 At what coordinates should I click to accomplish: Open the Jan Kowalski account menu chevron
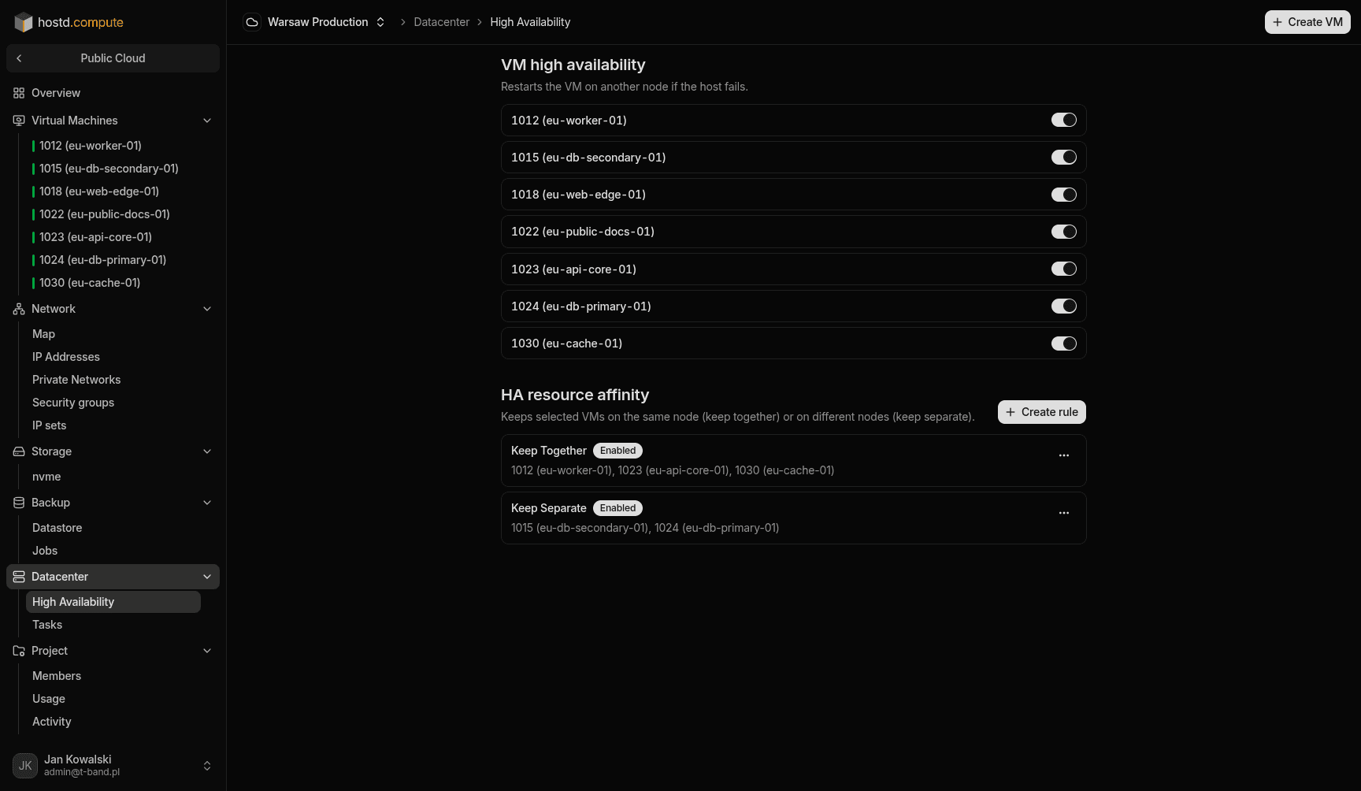click(x=207, y=766)
